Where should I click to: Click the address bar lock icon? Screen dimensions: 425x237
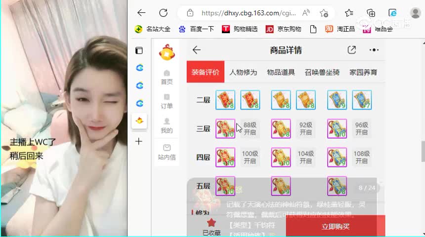pyautogui.click(x=190, y=13)
